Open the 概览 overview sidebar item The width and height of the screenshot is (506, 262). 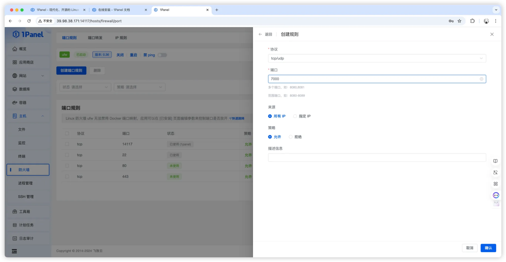pyautogui.click(x=28, y=49)
